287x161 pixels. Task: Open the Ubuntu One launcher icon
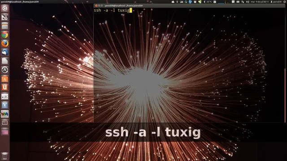[x=5, y=88]
